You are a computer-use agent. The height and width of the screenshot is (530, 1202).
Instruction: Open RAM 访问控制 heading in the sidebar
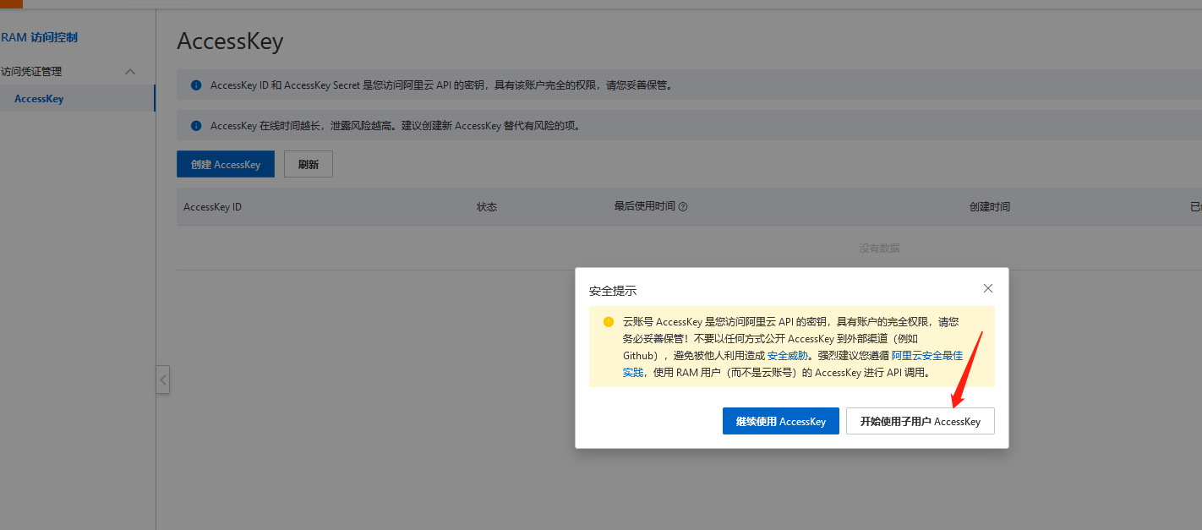[39, 37]
